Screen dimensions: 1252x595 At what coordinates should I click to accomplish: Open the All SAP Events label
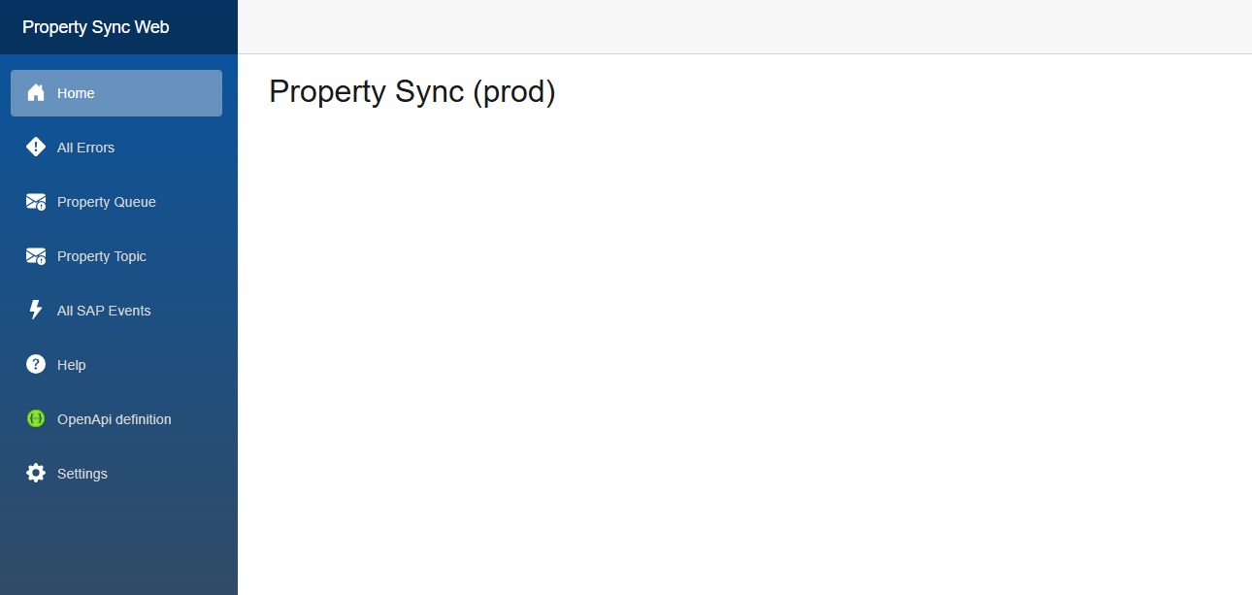coord(104,311)
